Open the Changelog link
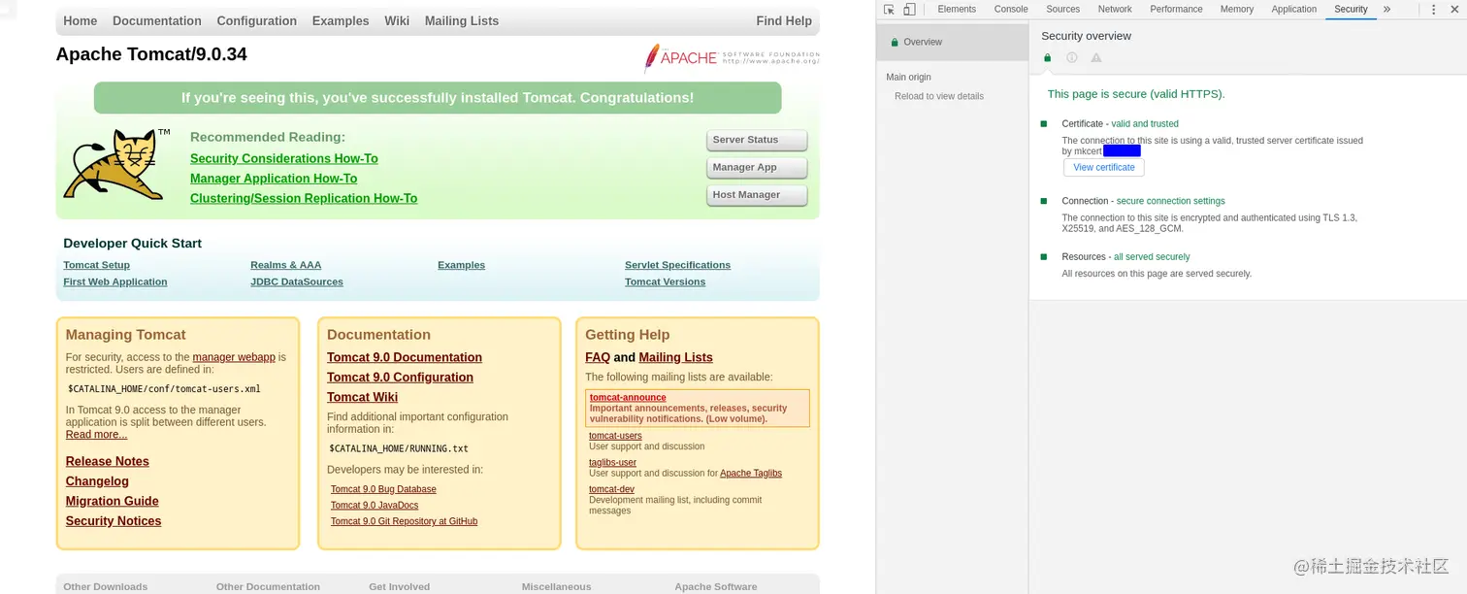The image size is (1467, 594). (97, 481)
